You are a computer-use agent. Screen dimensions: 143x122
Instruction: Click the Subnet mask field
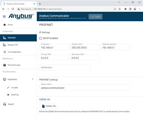pyautogui.click(x=84, y=47)
